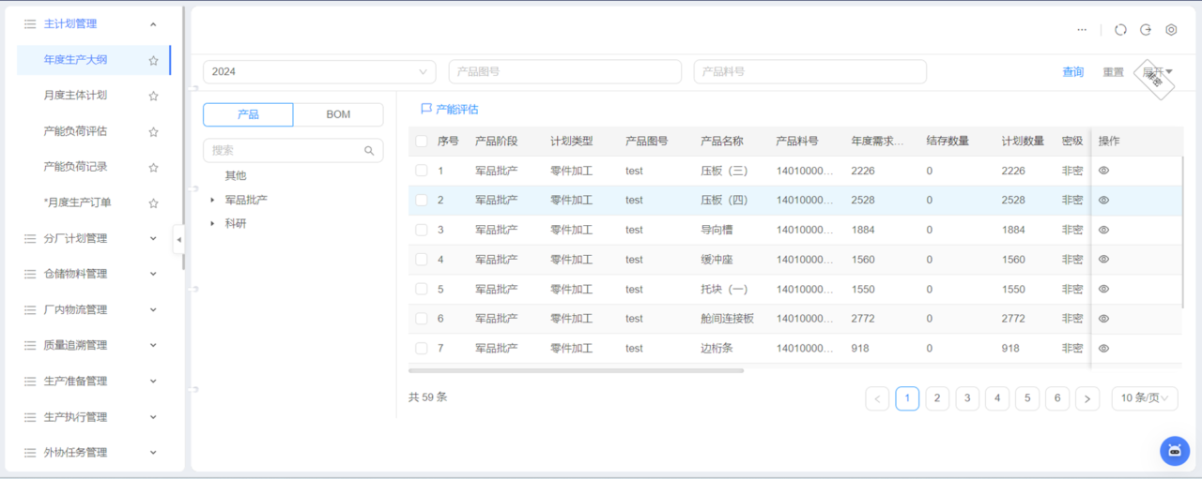The height and width of the screenshot is (479, 1202).
Task: View row 2 压板（四） with eye icon
Action: tap(1104, 200)
